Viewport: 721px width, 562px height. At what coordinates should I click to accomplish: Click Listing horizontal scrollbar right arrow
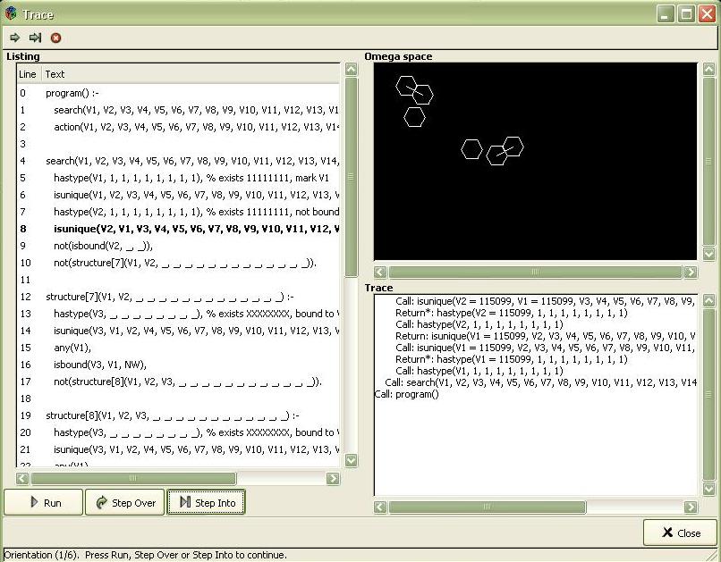[333, 479]
